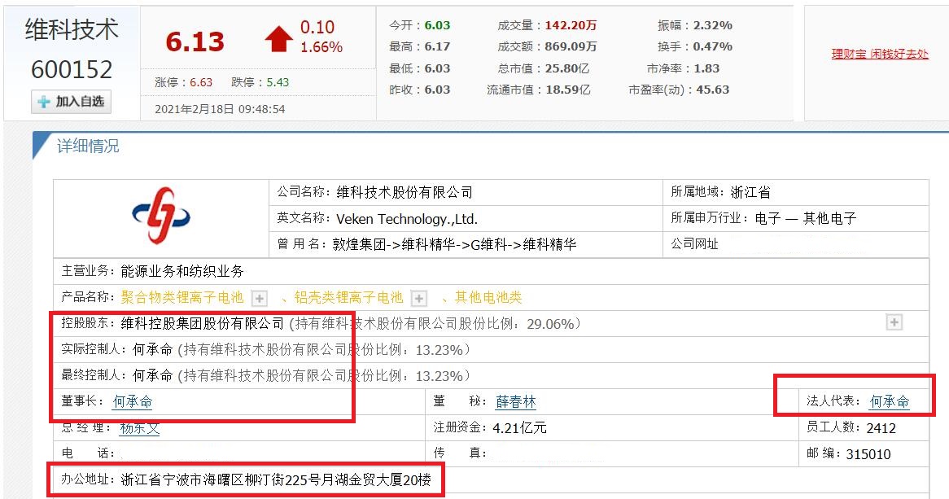Click the stock name 维科技术 heading
Viewport: 949px width, 499px height.
coord(72,30)
